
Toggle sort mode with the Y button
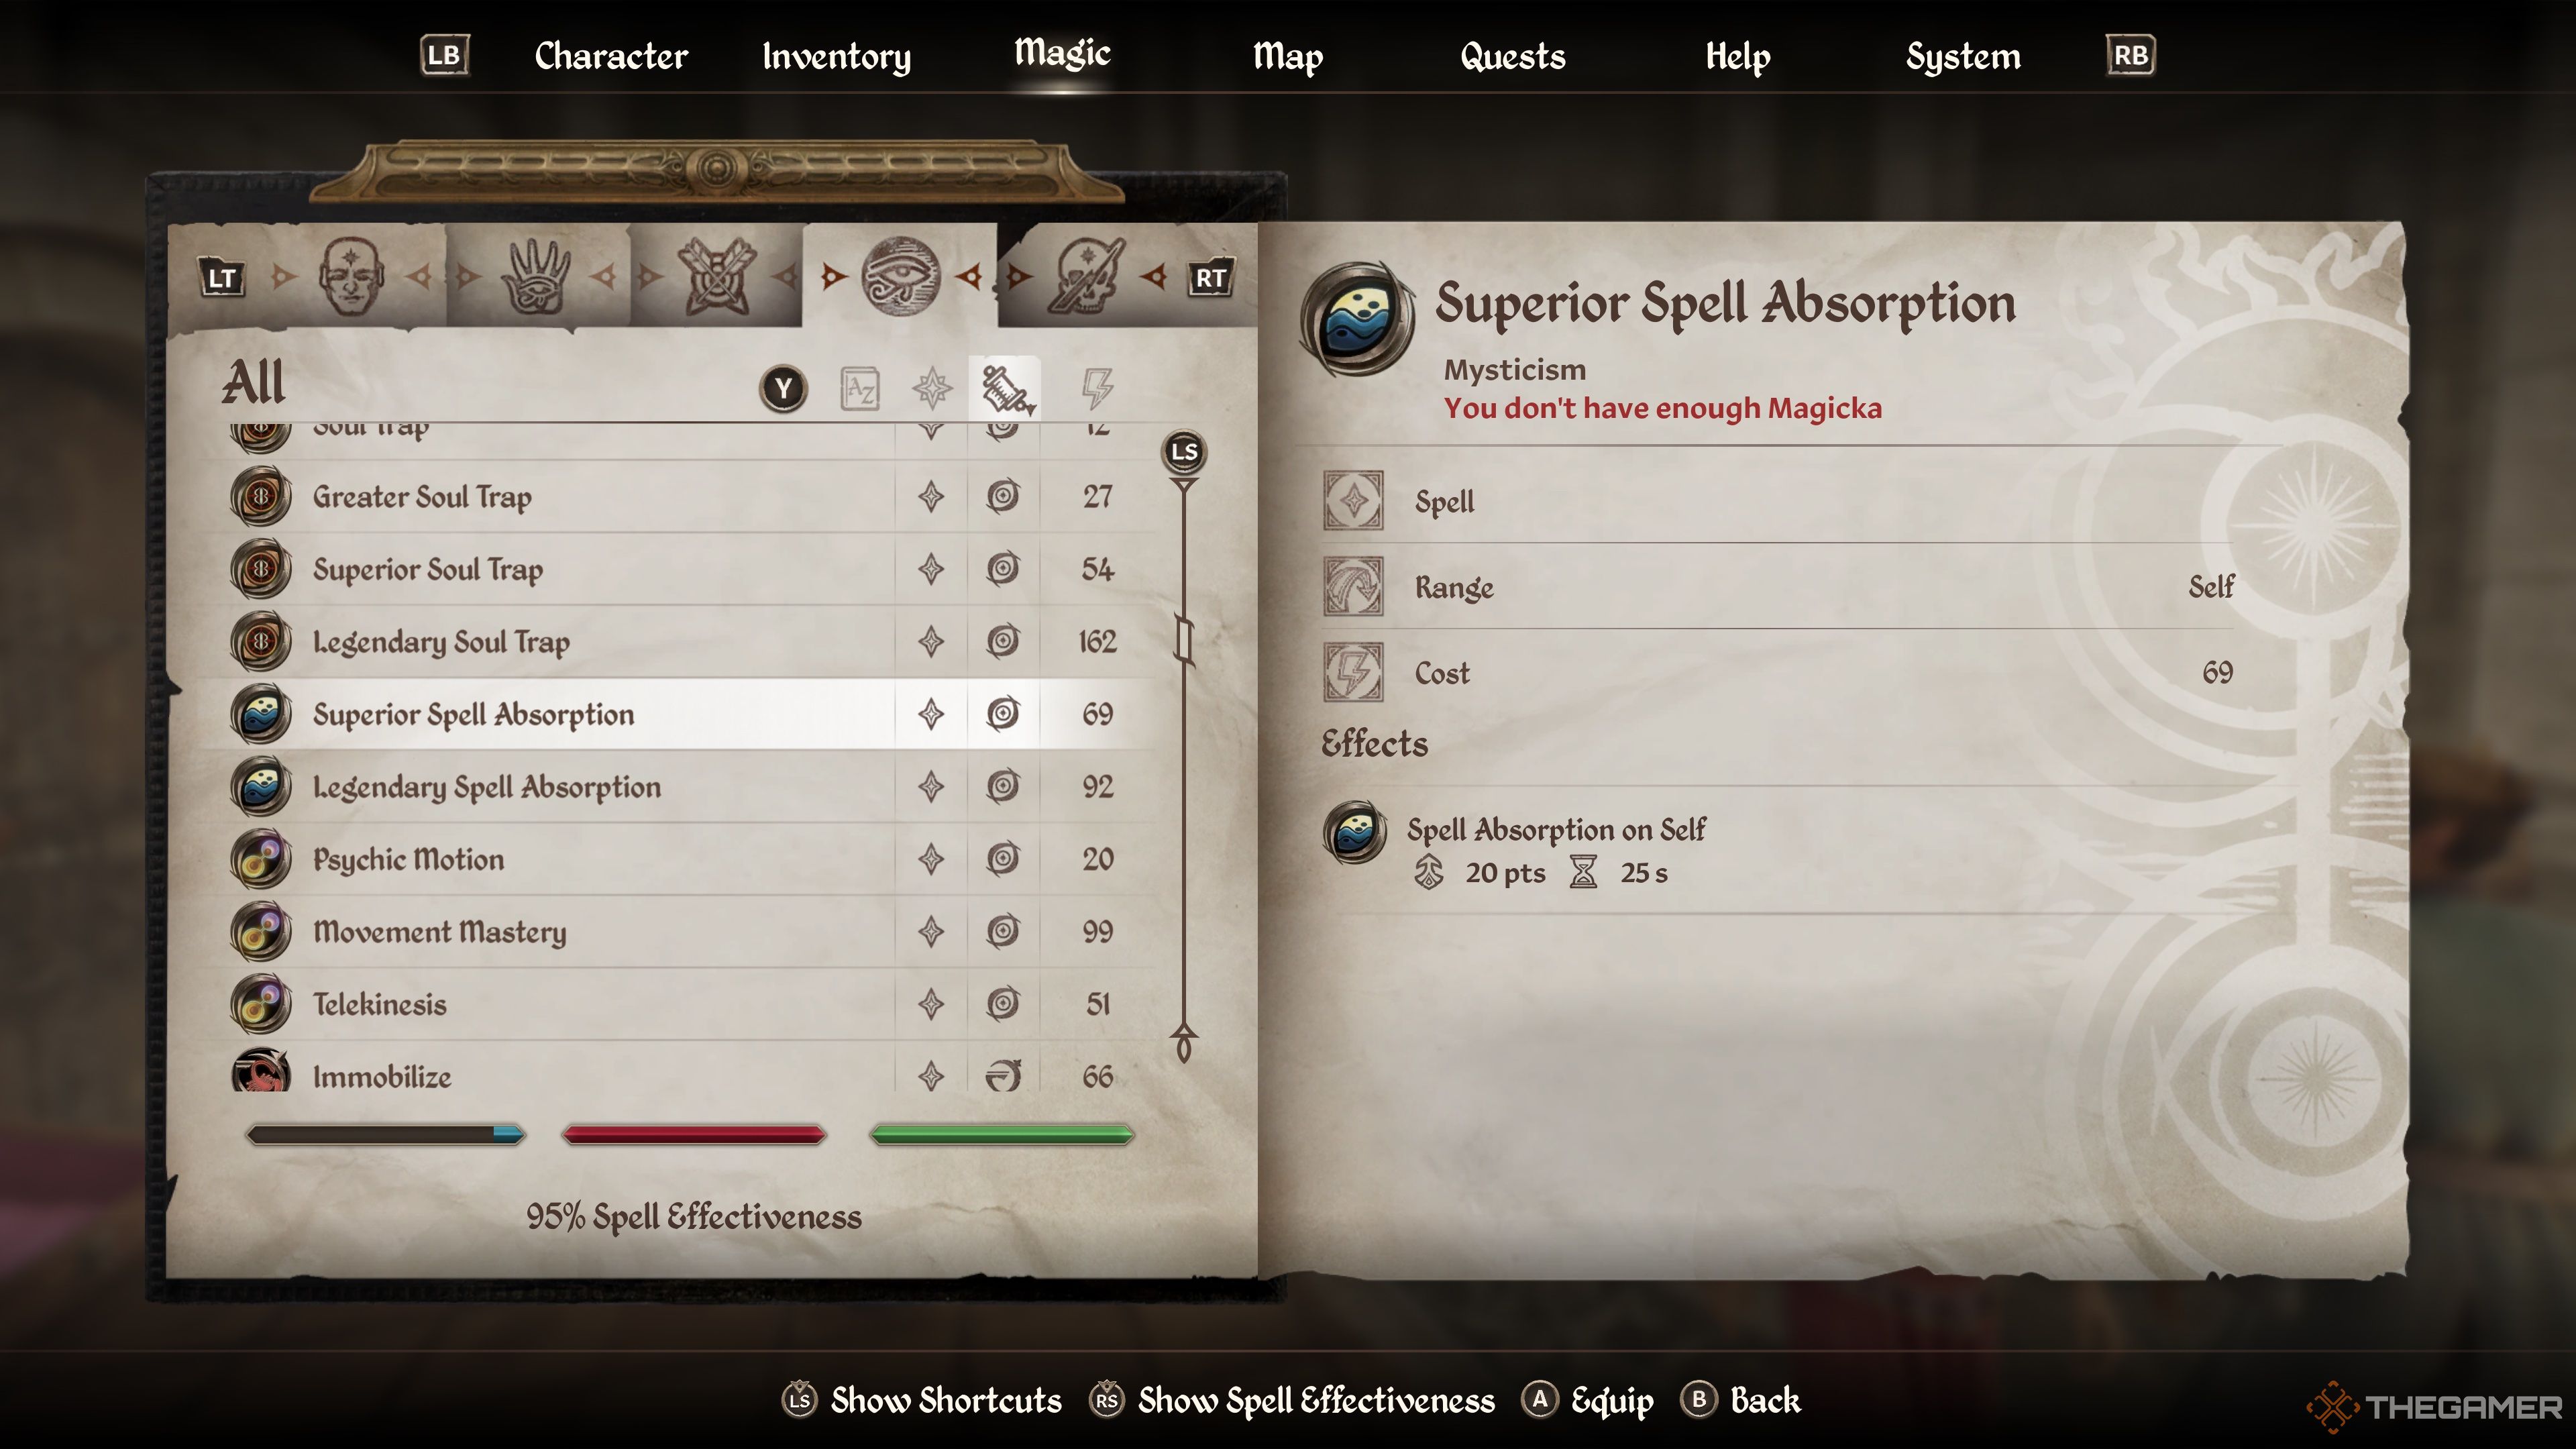click(784, 389)
